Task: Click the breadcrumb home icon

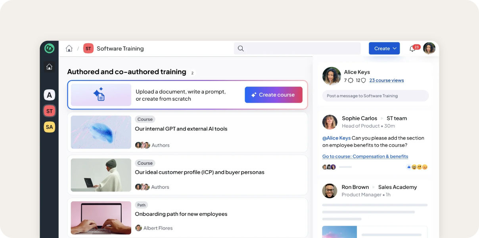Action: tap(69, 48)
